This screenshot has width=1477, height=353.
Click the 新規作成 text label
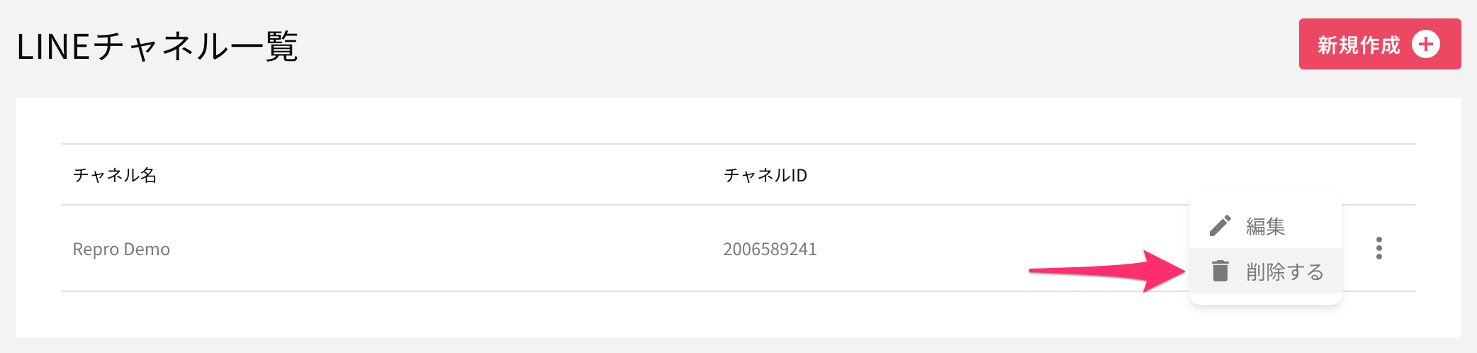pos(1359,45)
